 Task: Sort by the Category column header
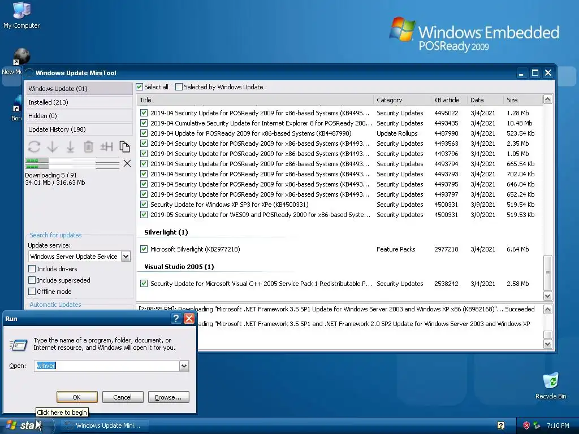tap(402, 100)
